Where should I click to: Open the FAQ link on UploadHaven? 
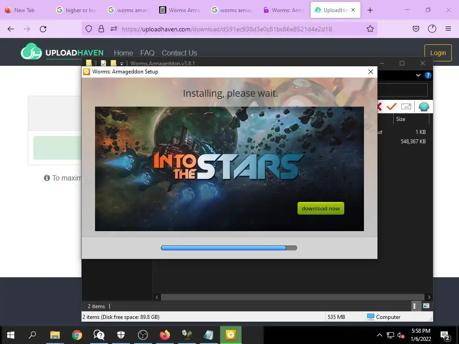coord(147,53)
